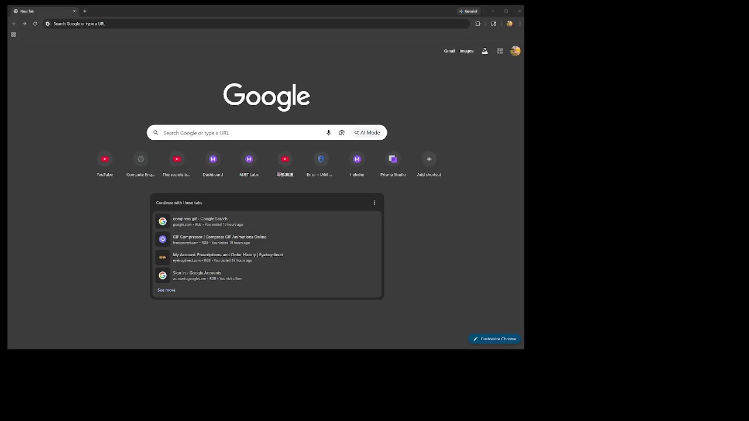
Task: Go forward to next page
Action: pyautogui.click(x=25, y=24)
